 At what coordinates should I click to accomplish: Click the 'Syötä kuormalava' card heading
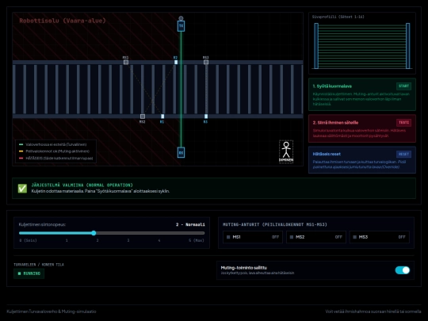click(x=332, y=86)
